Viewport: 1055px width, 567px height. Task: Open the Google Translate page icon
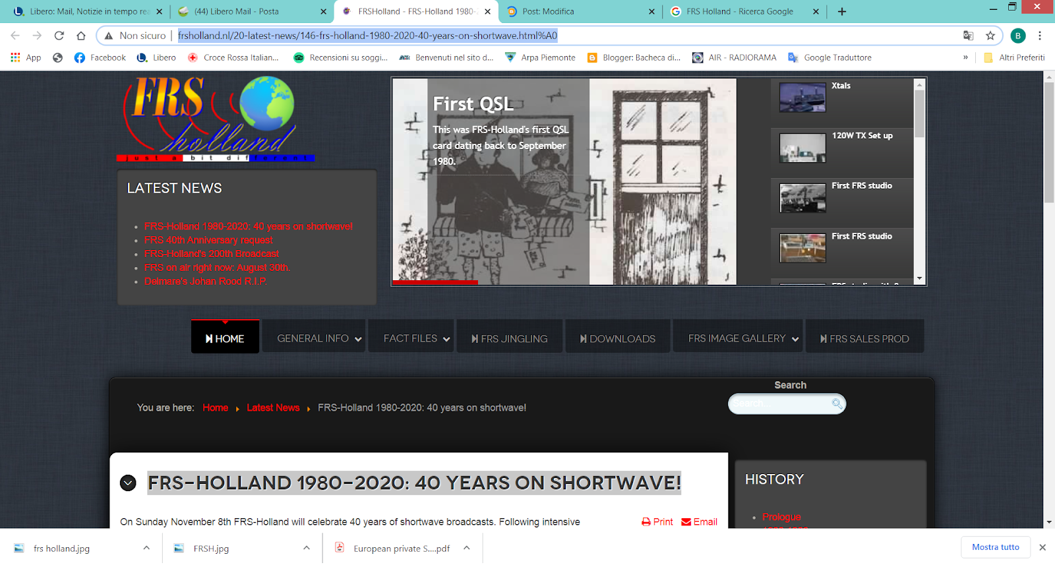[x=968, y=36]
